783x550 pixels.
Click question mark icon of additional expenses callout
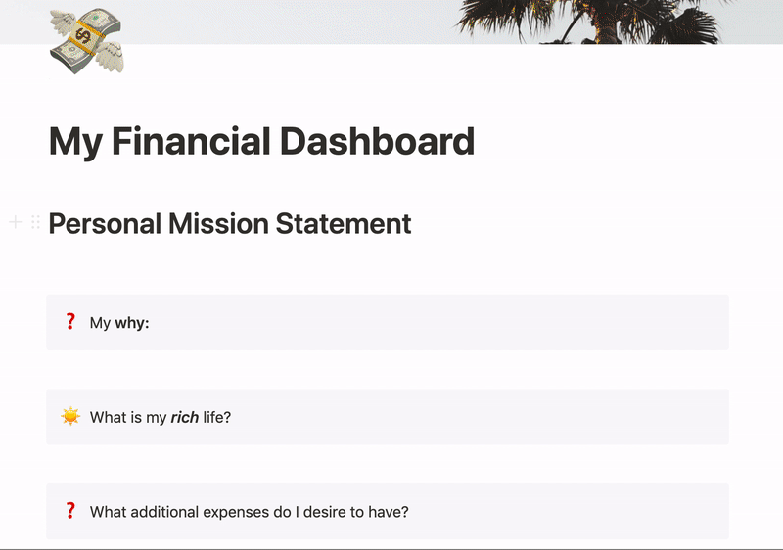click(x=70, y=511)
